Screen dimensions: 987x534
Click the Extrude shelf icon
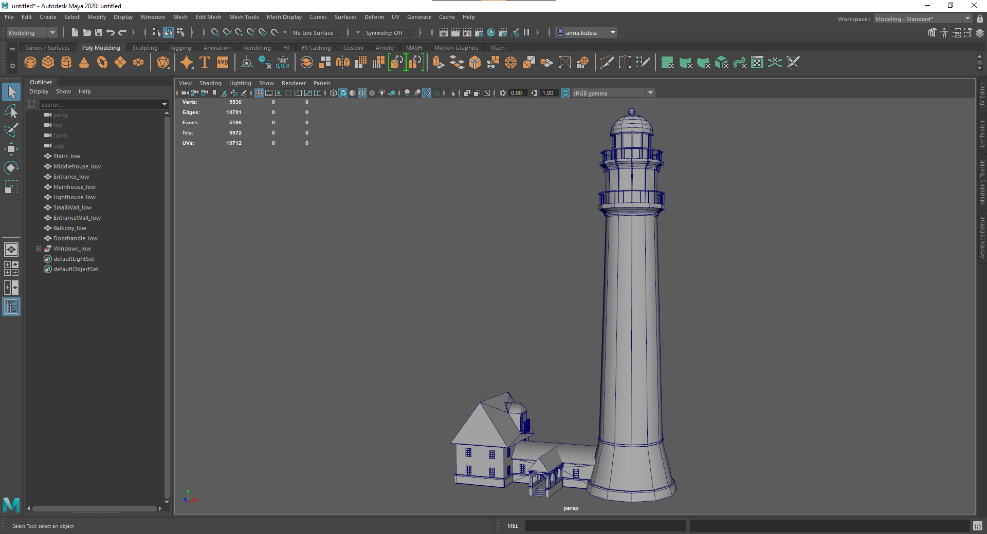coord(438,63)
